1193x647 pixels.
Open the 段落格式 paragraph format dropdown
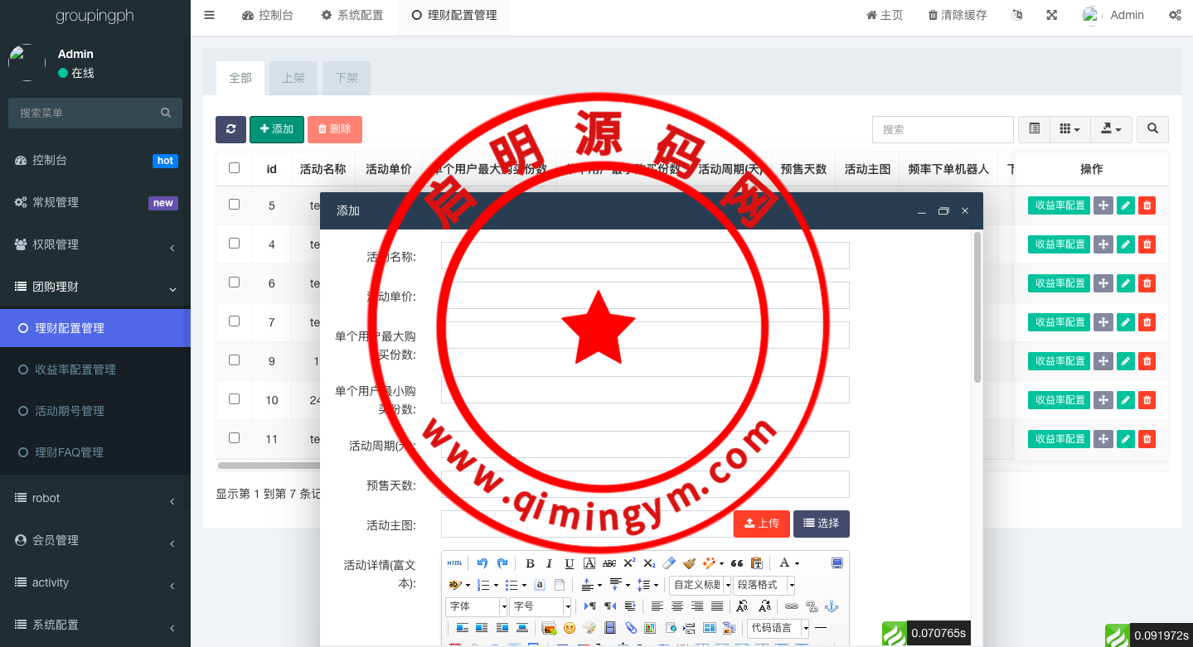coord(764,585)
